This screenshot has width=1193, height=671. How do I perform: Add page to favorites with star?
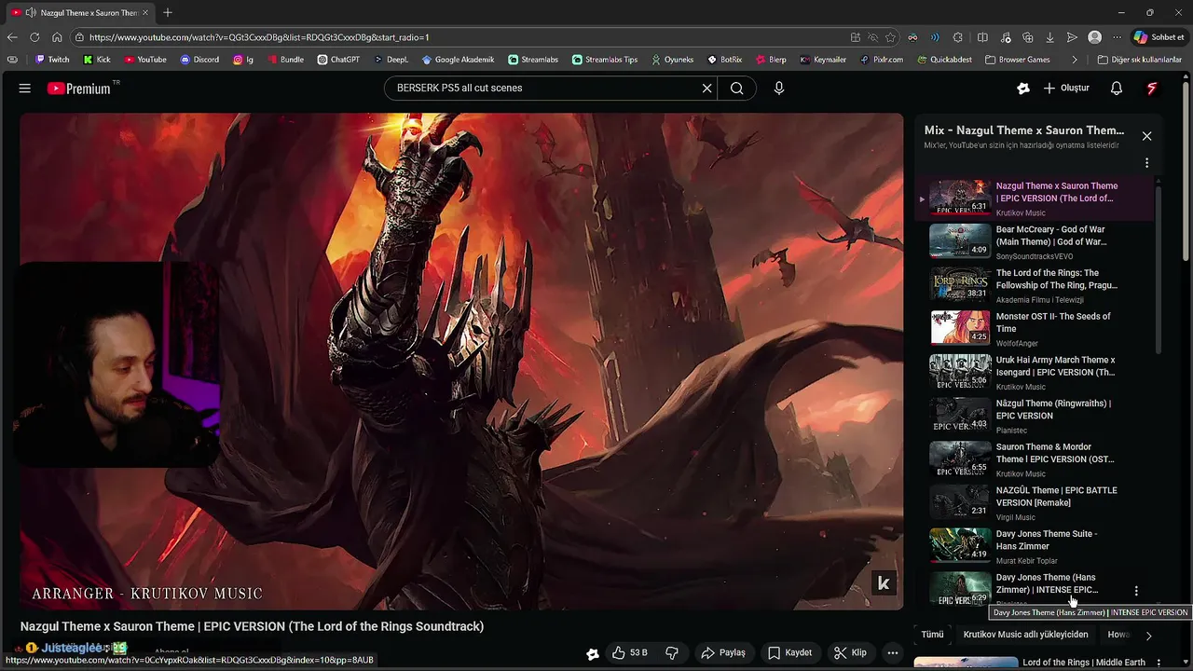click(891, 37)
